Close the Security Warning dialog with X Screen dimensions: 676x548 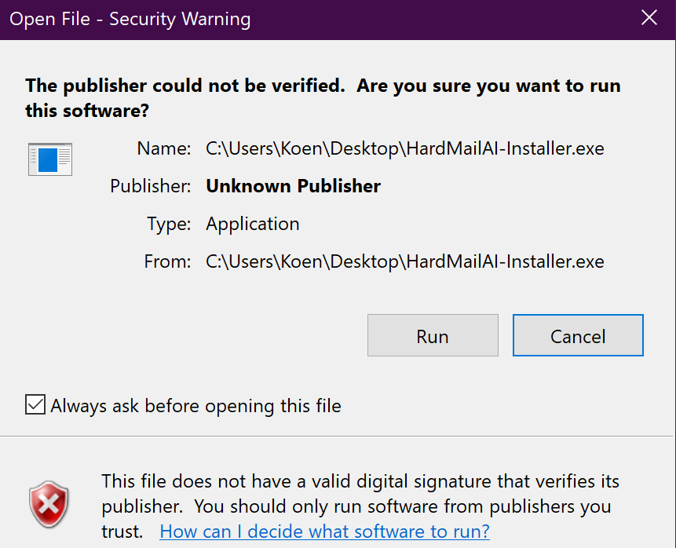(649, 19)
